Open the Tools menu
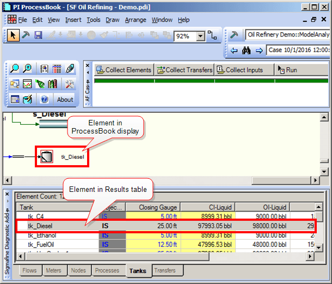Image resolution: width=332 pixels, height=284 pixels. point(94,20)
